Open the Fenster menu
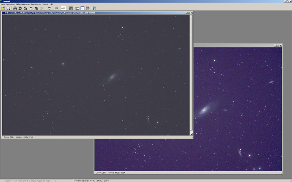Screen dimensions: 292x182 [x=45, y=4]
